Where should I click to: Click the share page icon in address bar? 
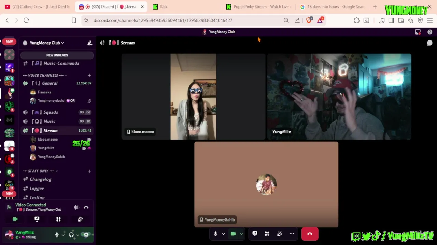(297, 20)
